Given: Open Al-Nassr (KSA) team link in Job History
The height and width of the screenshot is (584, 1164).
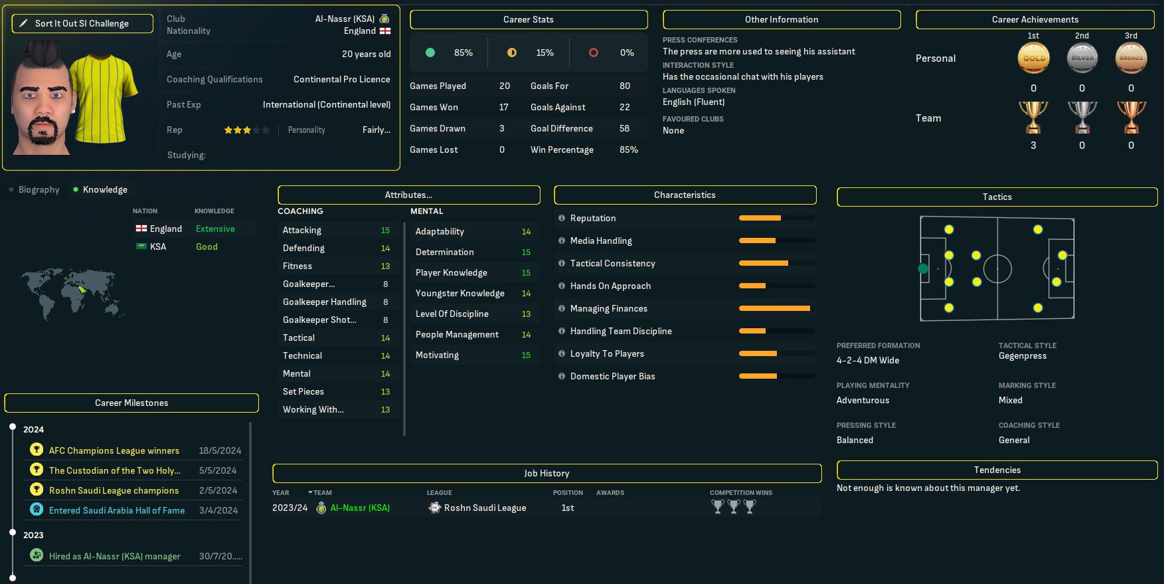Looking at the screenshot, I should (360, 508).
